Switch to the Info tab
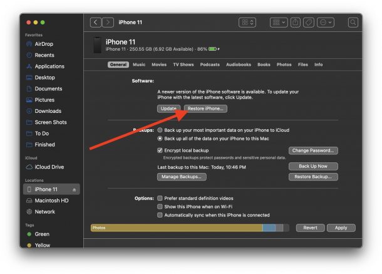This screenshot has height=274, width=382. (x=318, y=65)
